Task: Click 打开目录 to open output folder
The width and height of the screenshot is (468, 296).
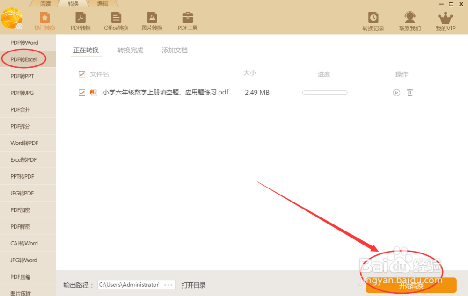Action: pos(193,285)
